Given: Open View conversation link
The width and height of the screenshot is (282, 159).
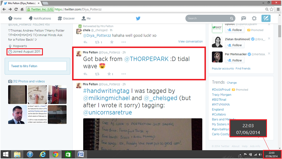Looking at the screenshot, I should (190, 41).
